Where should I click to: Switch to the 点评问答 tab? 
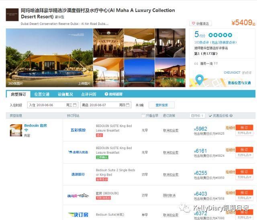click(89, 94)
